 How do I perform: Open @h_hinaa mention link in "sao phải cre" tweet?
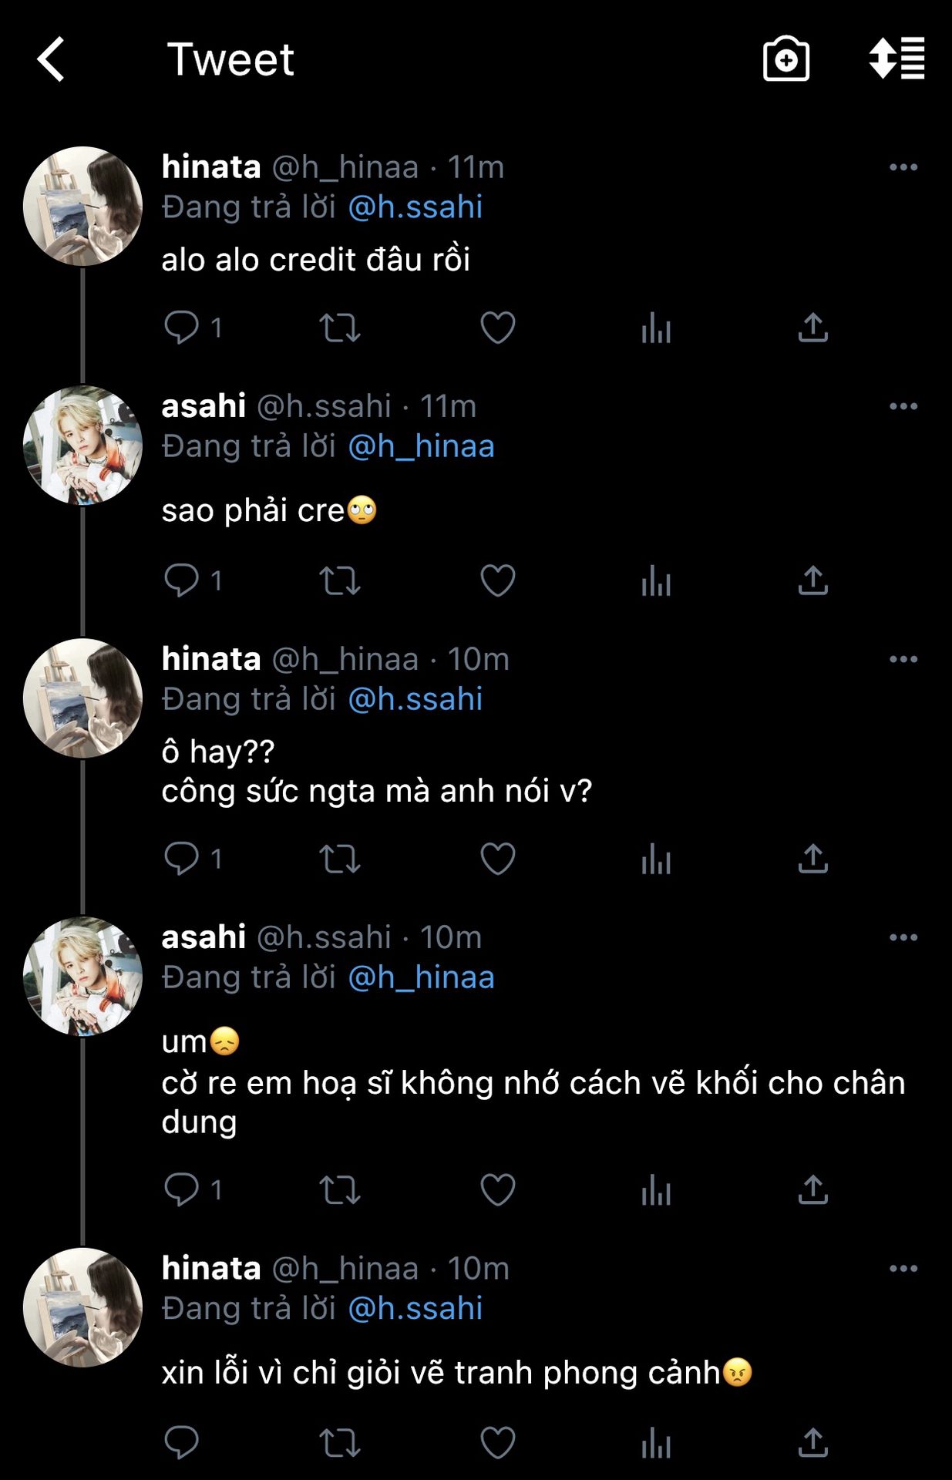(x=421, y=446)
